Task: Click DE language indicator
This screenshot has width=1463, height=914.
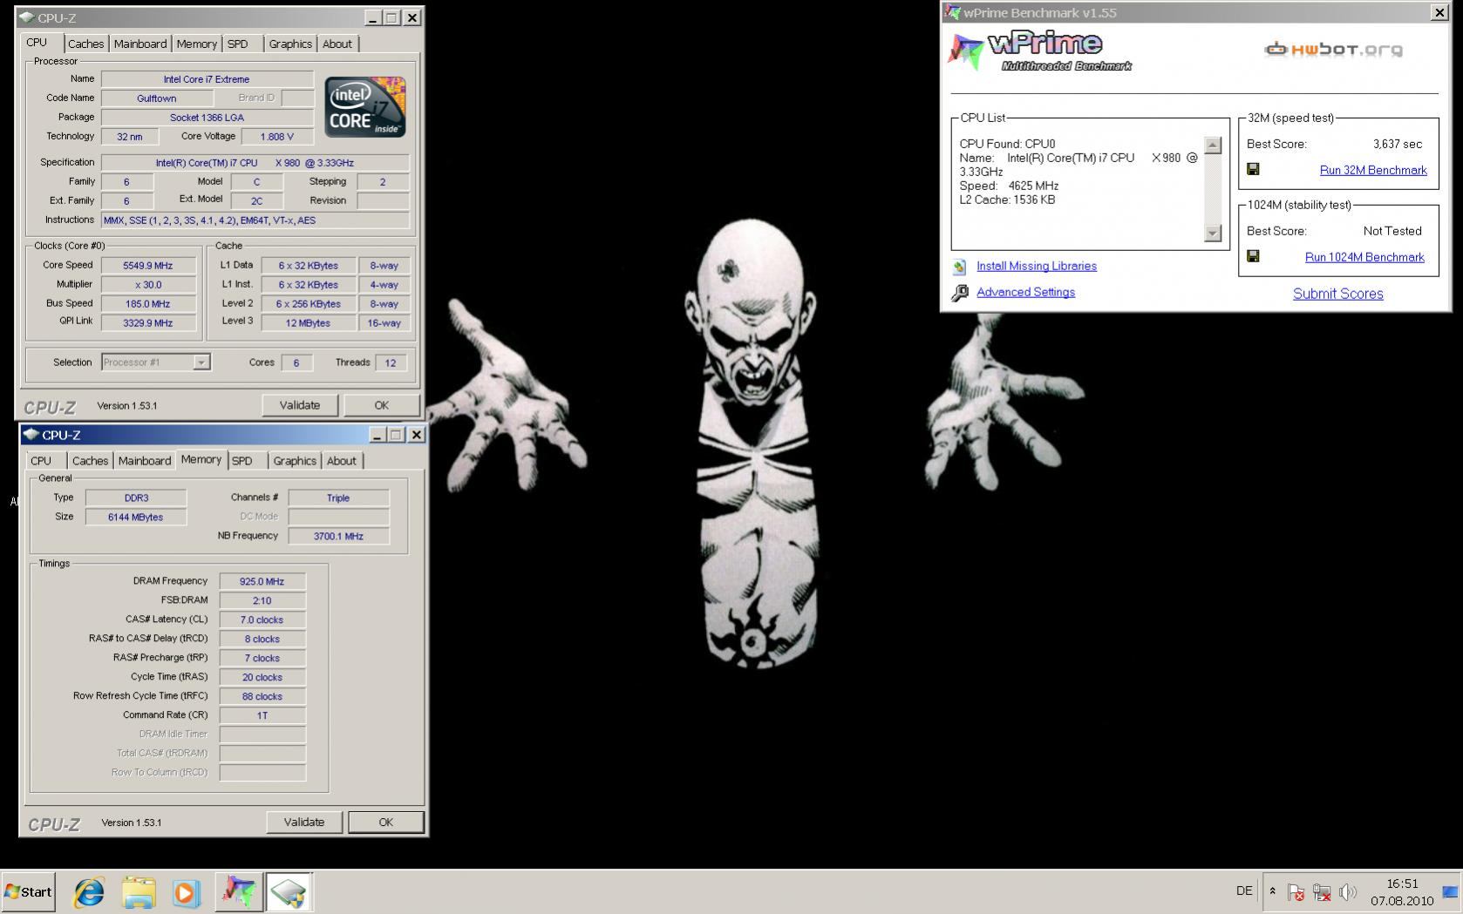Action: [x=1244, y=890]
